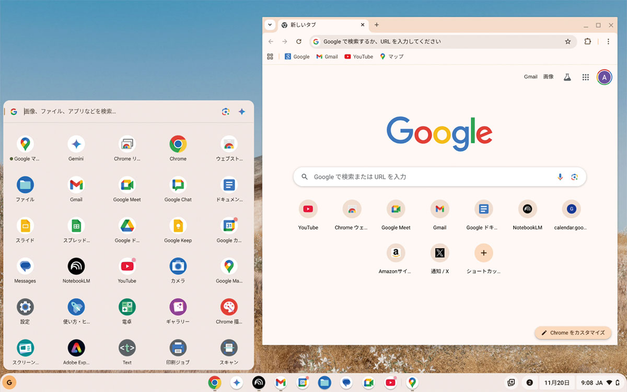Bookmark this tab with the star icon
Image resolution: width=627 pixels, height=392 pixels.
(568, 42)
